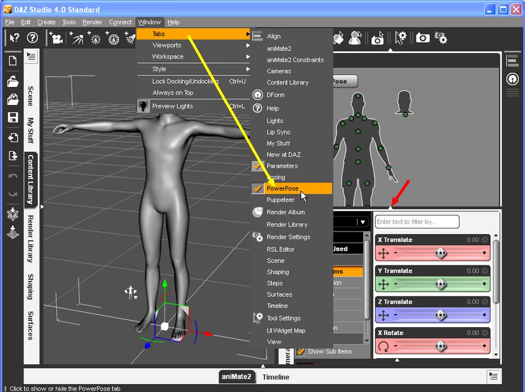Click the cube download icon in the left toolbar
This screenshot has width=525, height=392.
13,214
